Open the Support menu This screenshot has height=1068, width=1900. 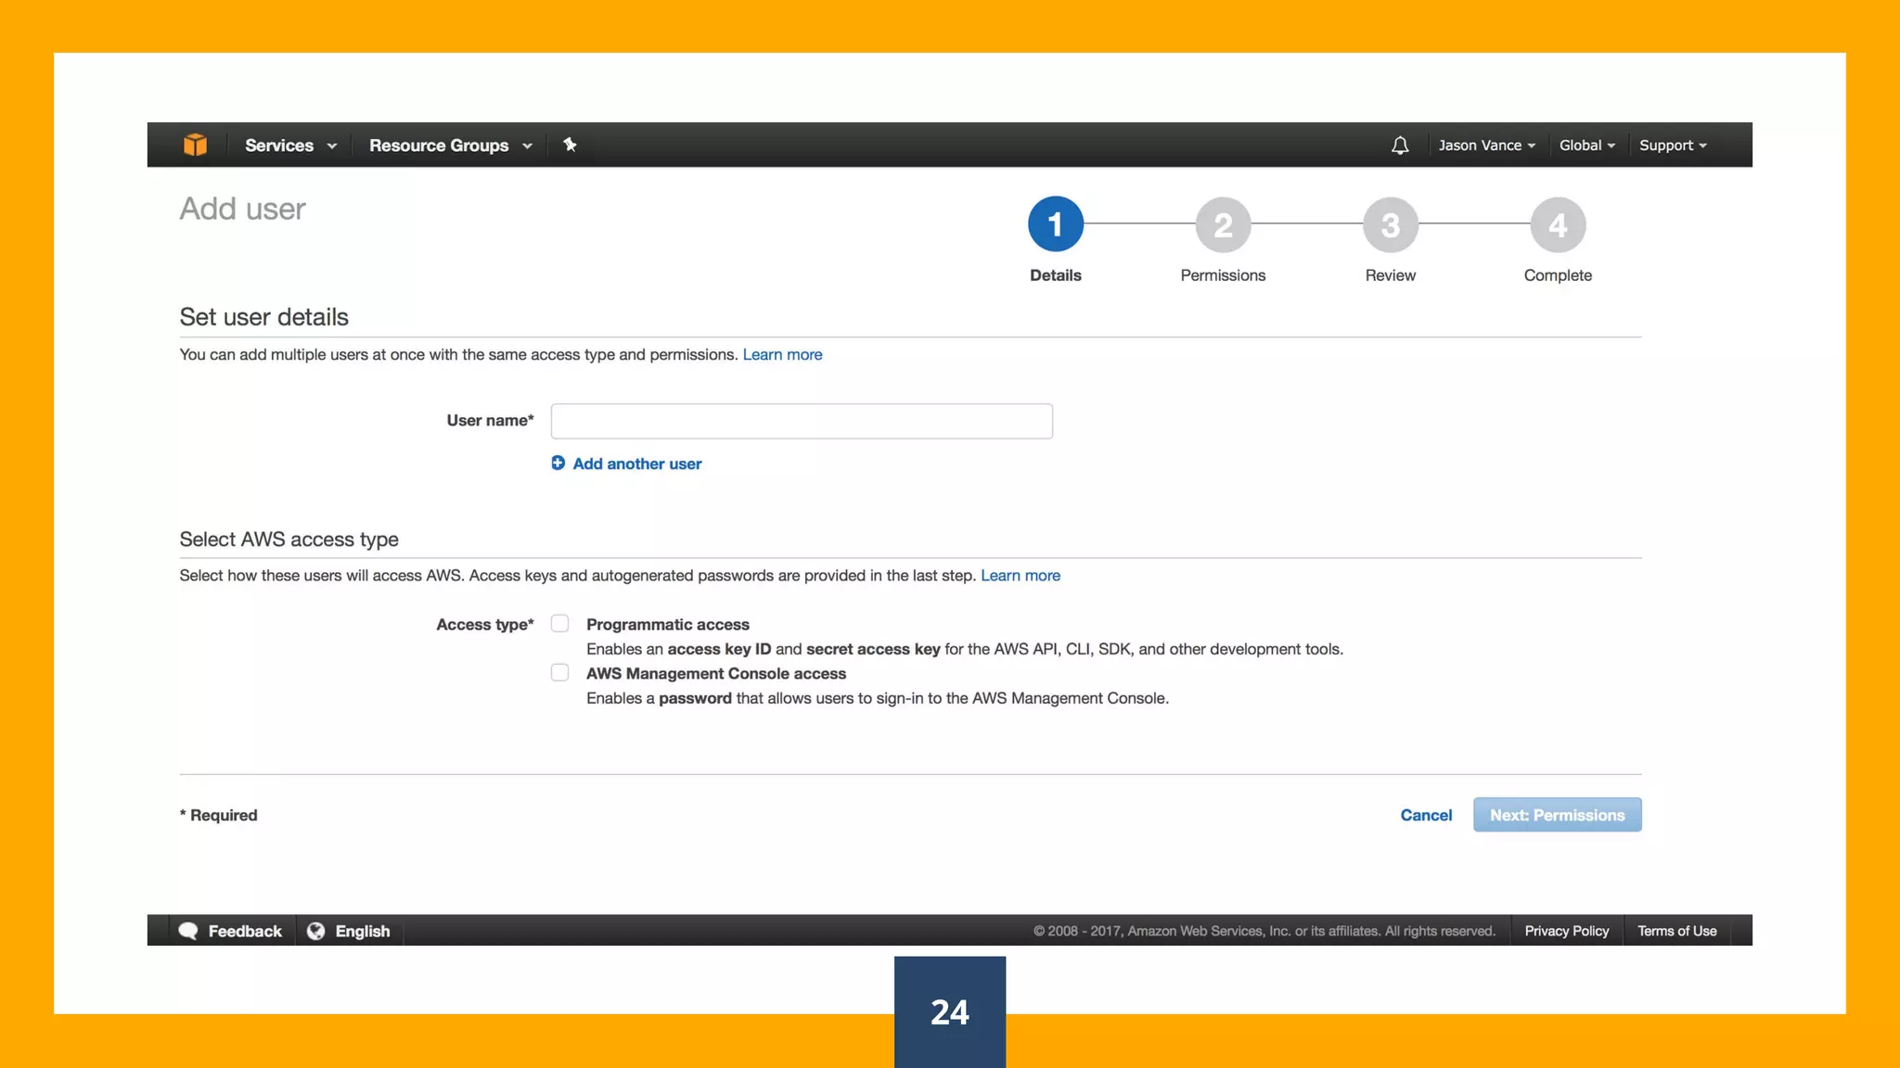tap(1672, 146)
